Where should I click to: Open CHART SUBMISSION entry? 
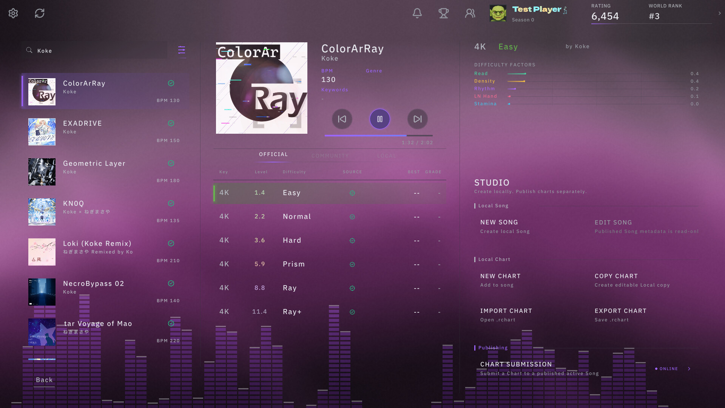[586, 369]
